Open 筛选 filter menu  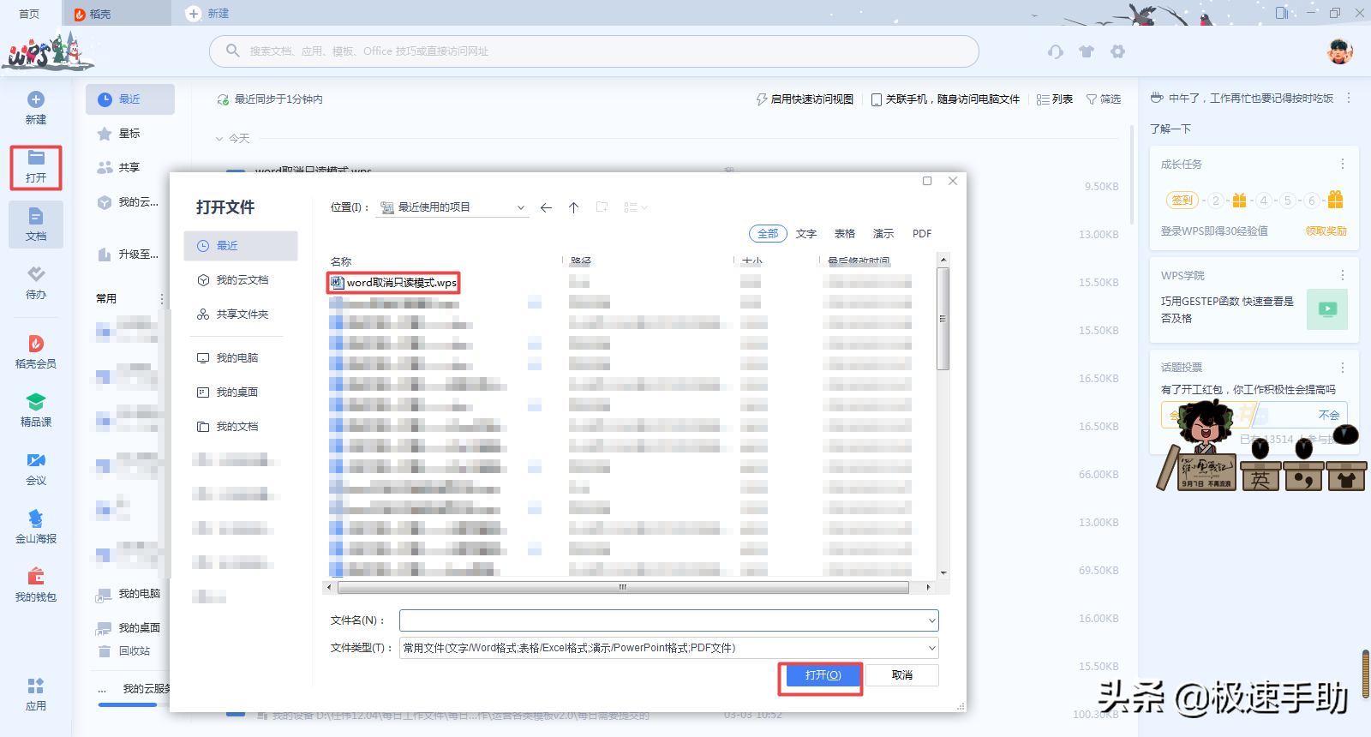pyautogui.click(x=1104, y=99)
